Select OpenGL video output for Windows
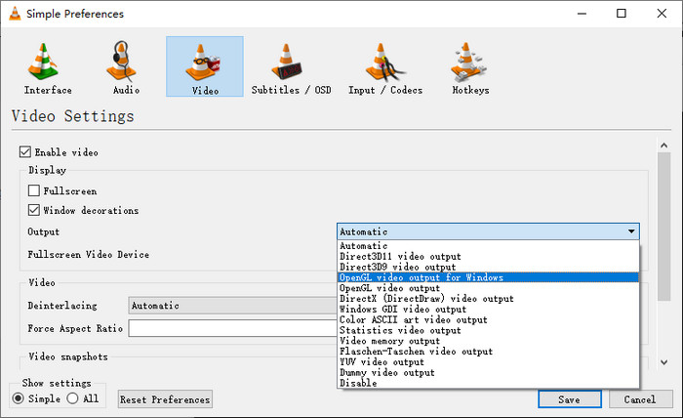Viewport: 683px width, 418px height. (488, 277)
